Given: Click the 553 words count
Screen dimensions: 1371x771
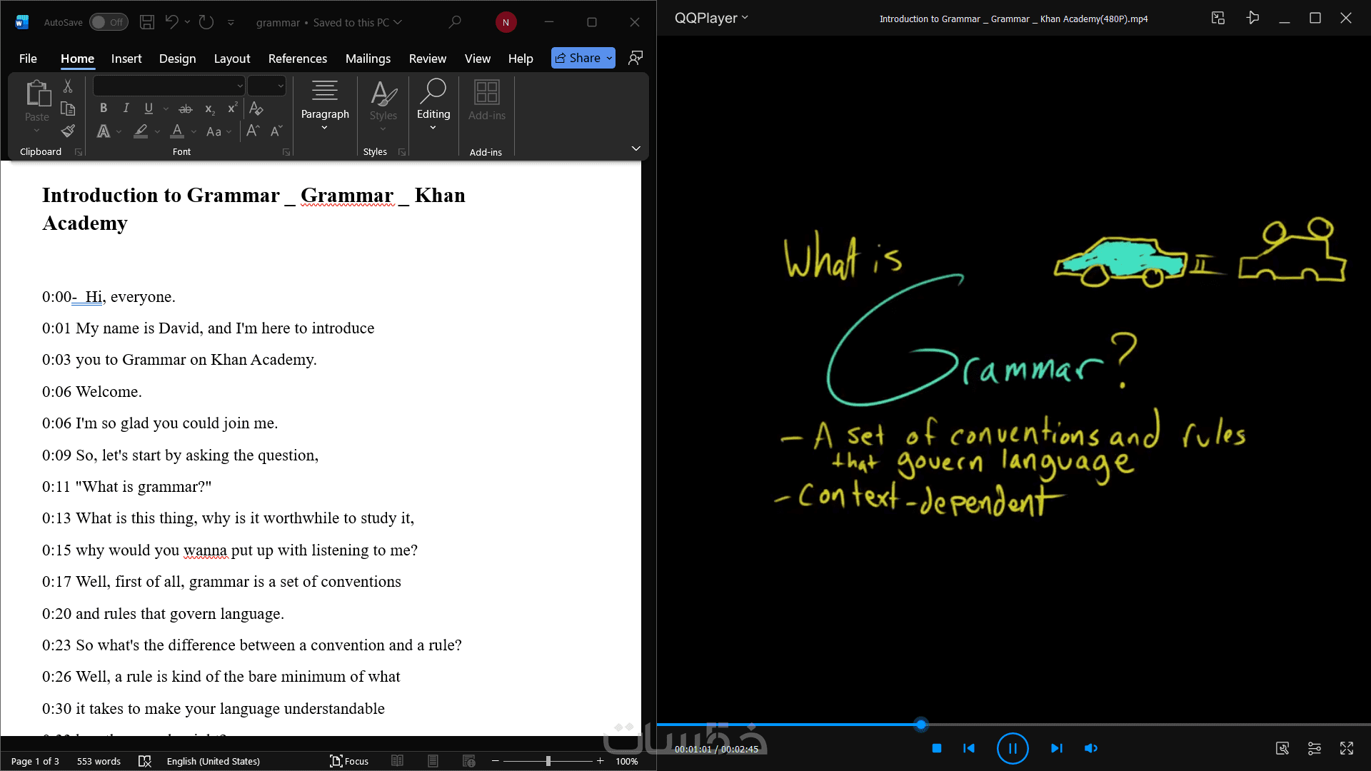Looking at the screenshot, I should [x=99, y=761].
